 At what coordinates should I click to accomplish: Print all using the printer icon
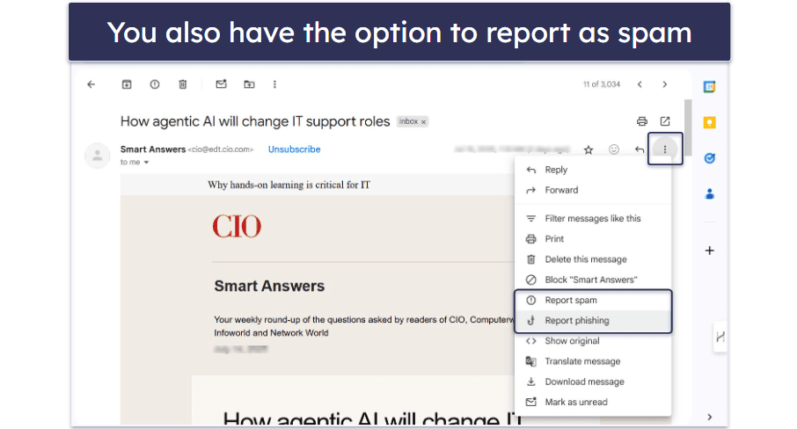(x=642, y=121)
